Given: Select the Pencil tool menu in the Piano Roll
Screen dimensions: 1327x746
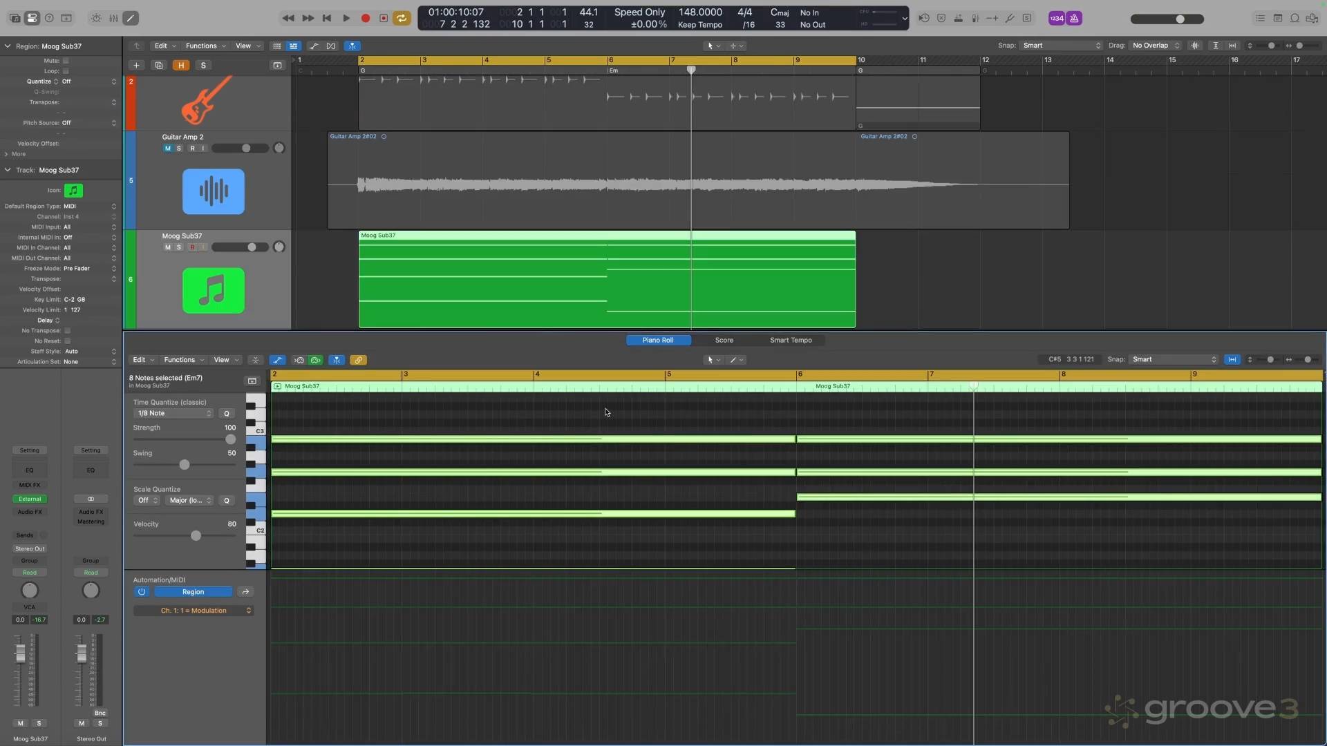Looking at the screenshot, I should (735, 360).
